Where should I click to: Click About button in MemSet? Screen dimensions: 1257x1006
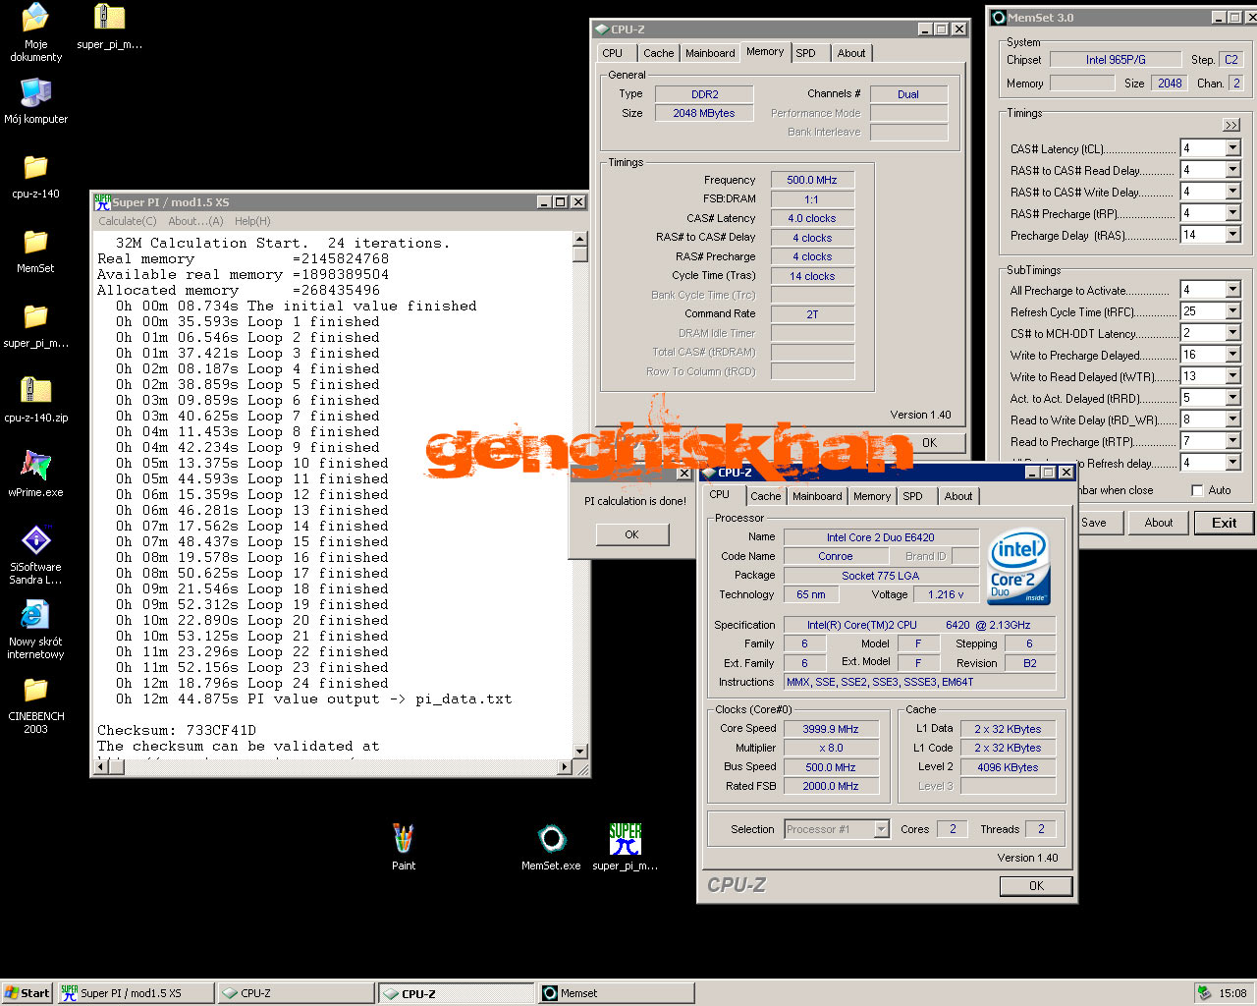click(1159, 523)
